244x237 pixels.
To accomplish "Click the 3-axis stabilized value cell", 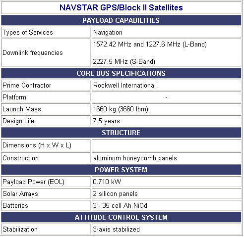I will (x=166, y=229).
